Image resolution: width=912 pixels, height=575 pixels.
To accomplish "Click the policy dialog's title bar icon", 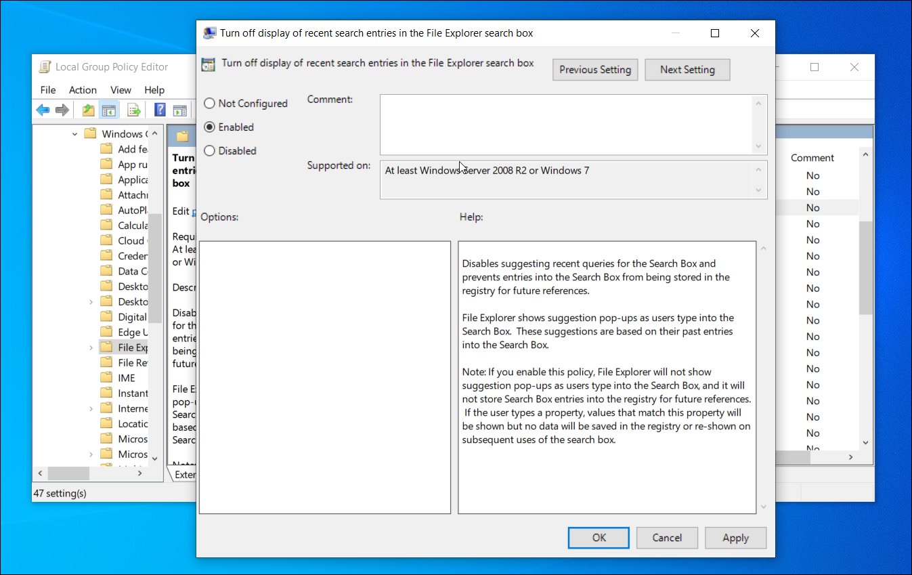I will point(210,33).
